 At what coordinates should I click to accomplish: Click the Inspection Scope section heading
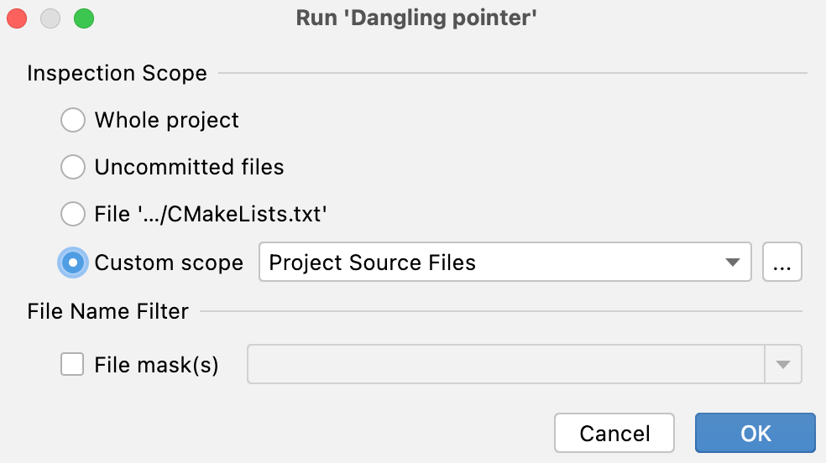click(117, 73)
